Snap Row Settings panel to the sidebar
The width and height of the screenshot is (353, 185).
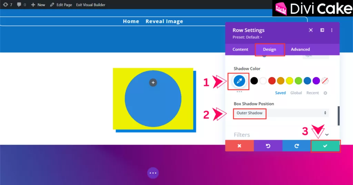[x=322, y=30]
